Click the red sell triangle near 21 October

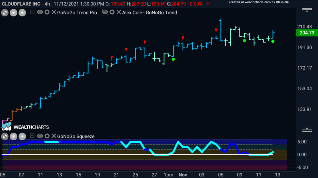[112, 58]
